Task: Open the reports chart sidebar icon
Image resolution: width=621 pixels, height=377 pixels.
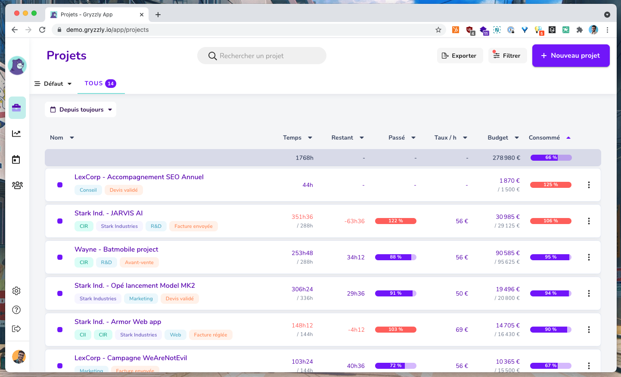Action: [16, 134]
